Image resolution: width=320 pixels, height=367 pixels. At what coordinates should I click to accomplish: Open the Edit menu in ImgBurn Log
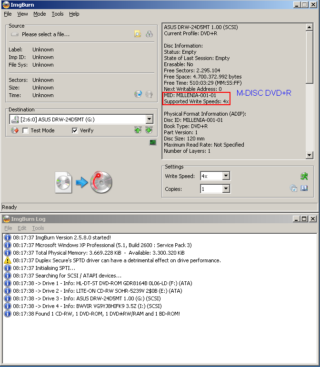(x=22, y=228)
